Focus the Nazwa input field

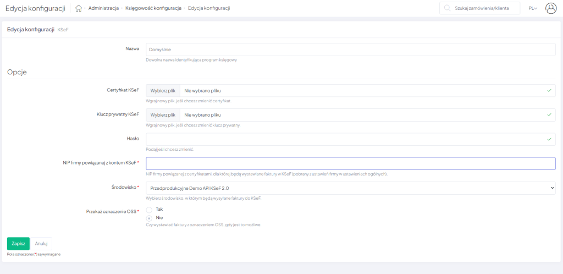350,50
